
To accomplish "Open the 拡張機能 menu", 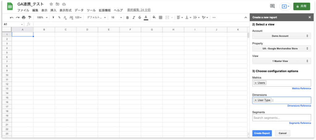I will click(x=104, y=10).
